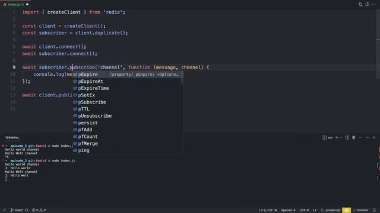Click the main* git branch indicator
380x213 pixels.
17,210
